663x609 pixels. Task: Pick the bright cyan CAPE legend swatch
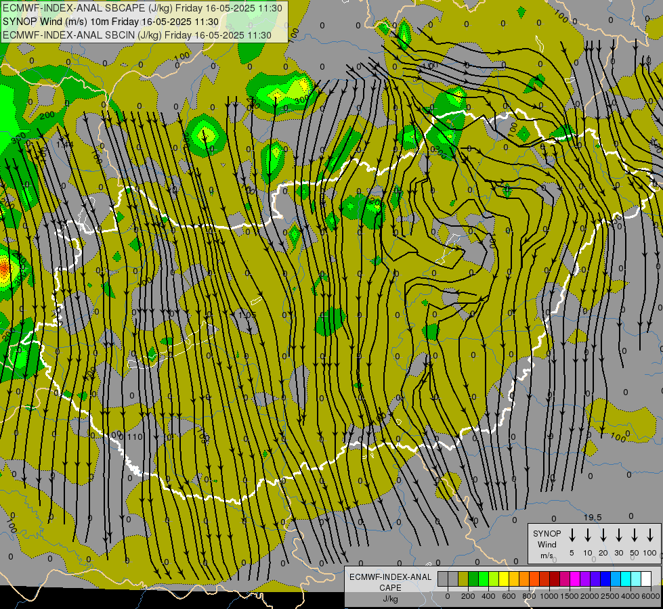626,579
